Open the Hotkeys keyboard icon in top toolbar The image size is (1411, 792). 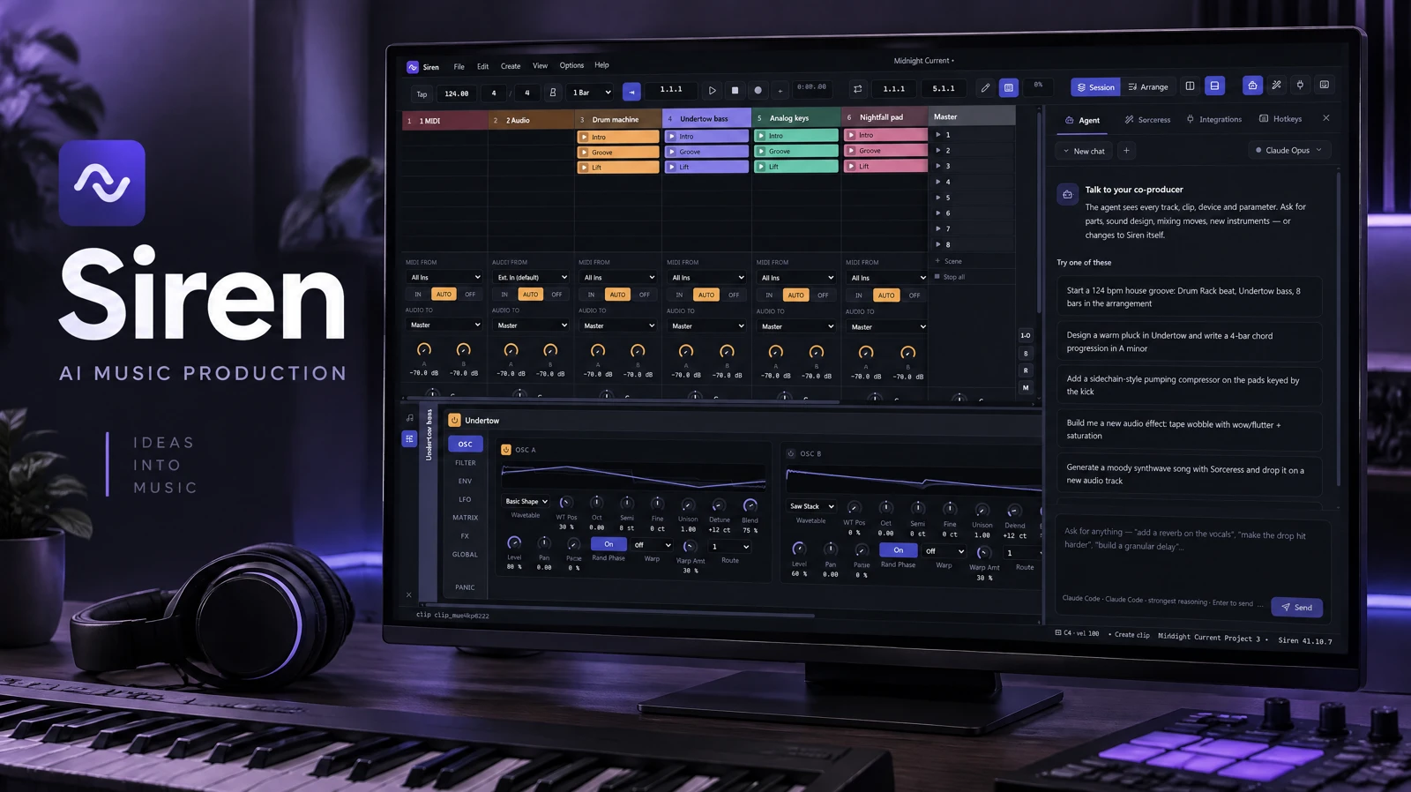click(1324, 85)
